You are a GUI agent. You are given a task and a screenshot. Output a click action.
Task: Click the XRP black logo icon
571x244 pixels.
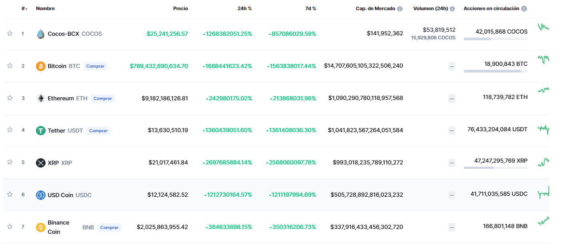click(41, 163)
